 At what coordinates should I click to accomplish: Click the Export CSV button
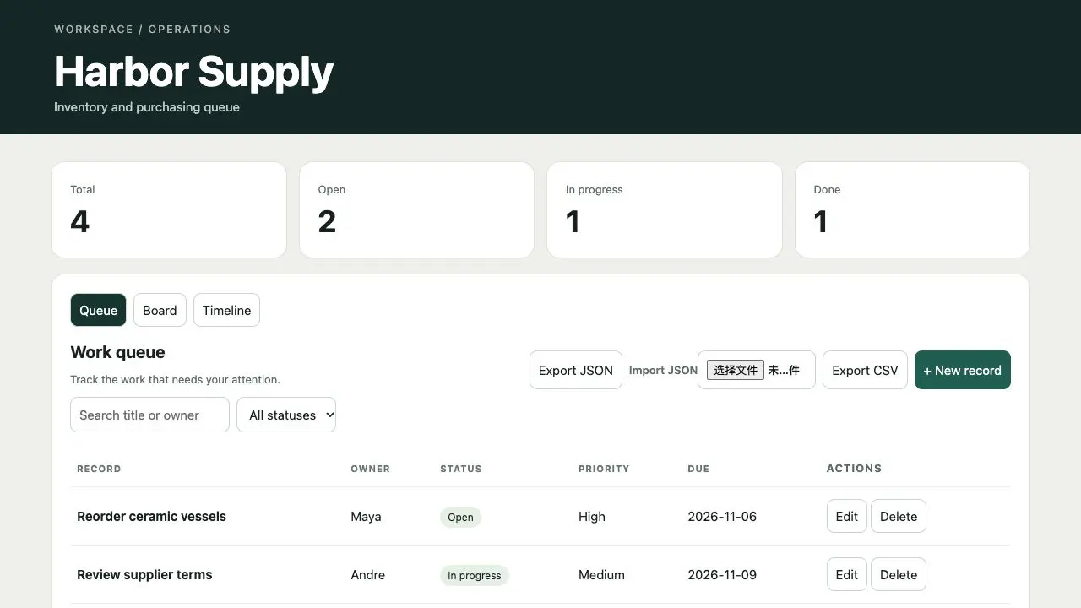(865, 370)
